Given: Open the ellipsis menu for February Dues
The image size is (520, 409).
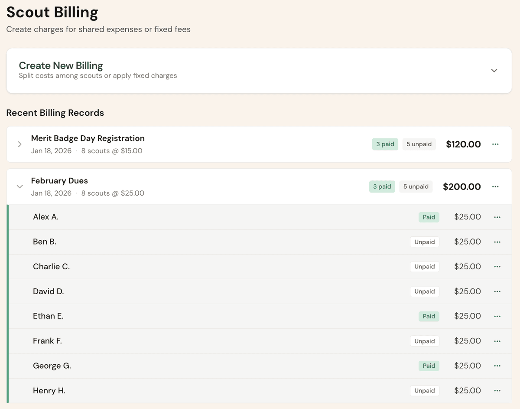Looking at the screenshot, I should coord(495,187).
